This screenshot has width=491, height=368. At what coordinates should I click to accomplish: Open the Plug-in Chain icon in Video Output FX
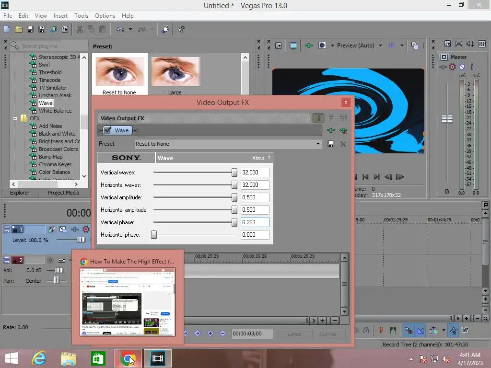click(331, 130)
